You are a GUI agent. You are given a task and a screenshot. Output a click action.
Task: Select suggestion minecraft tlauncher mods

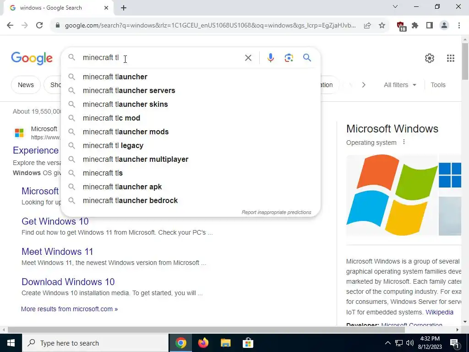191,132
